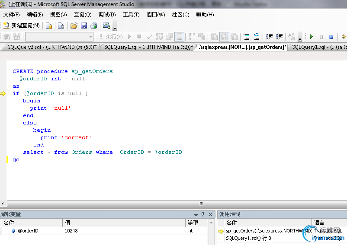Click the Value (值) column header in Locals
This screenshot has height=245, width=347.
[x=124, y=223]
